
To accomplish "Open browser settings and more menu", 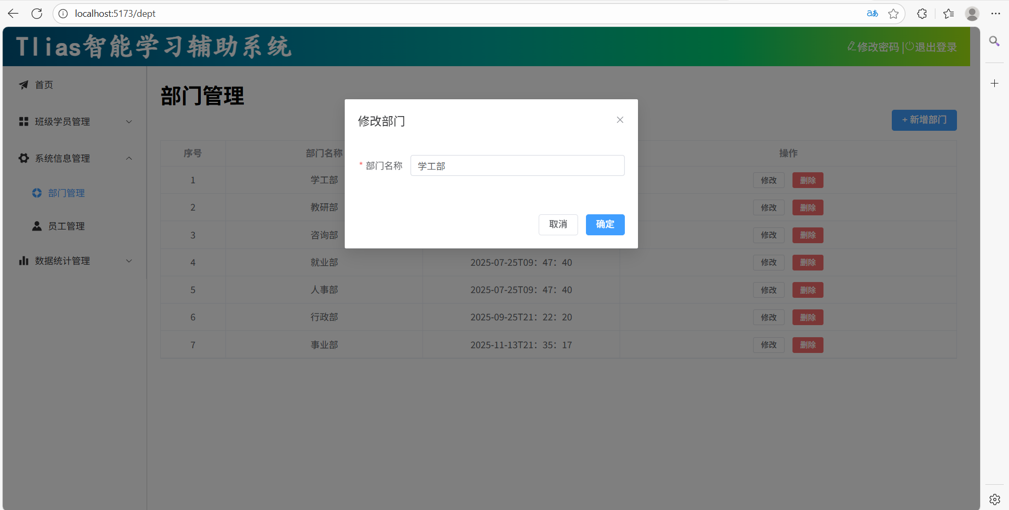I will coord(995,14).
